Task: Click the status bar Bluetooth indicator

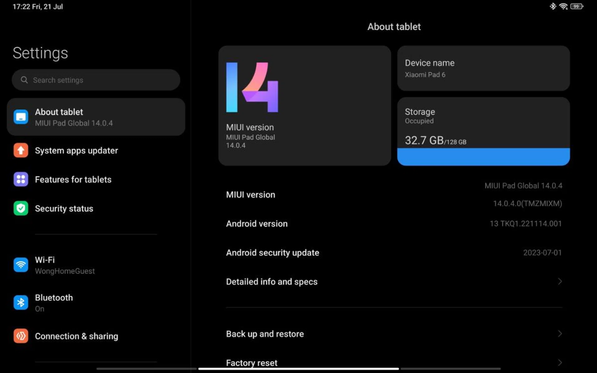Action: 553,6
